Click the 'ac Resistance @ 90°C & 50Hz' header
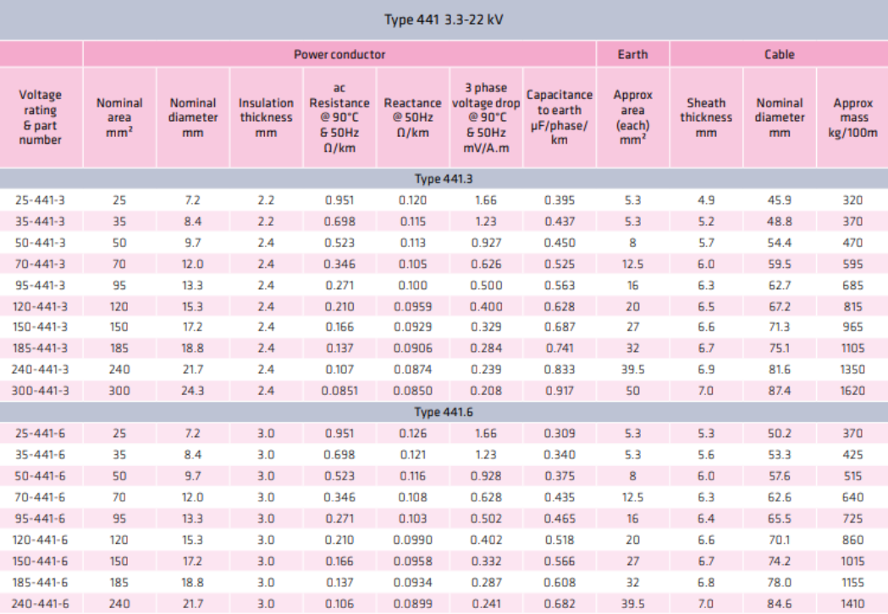888x614 pixels. 339,118
